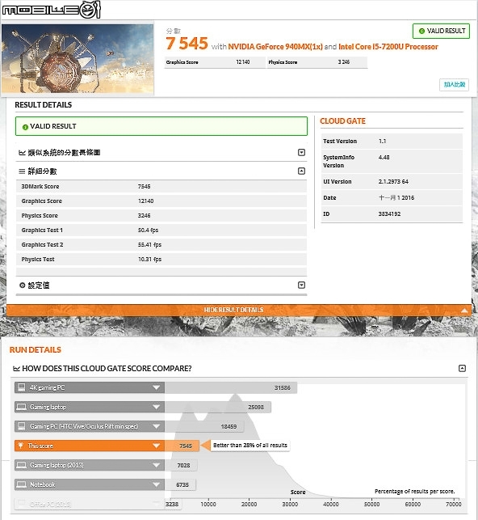This screenshot has height=520, width=478.
Task: Click the laptop icon in Gaming laptop row
Action: (22, 407)
